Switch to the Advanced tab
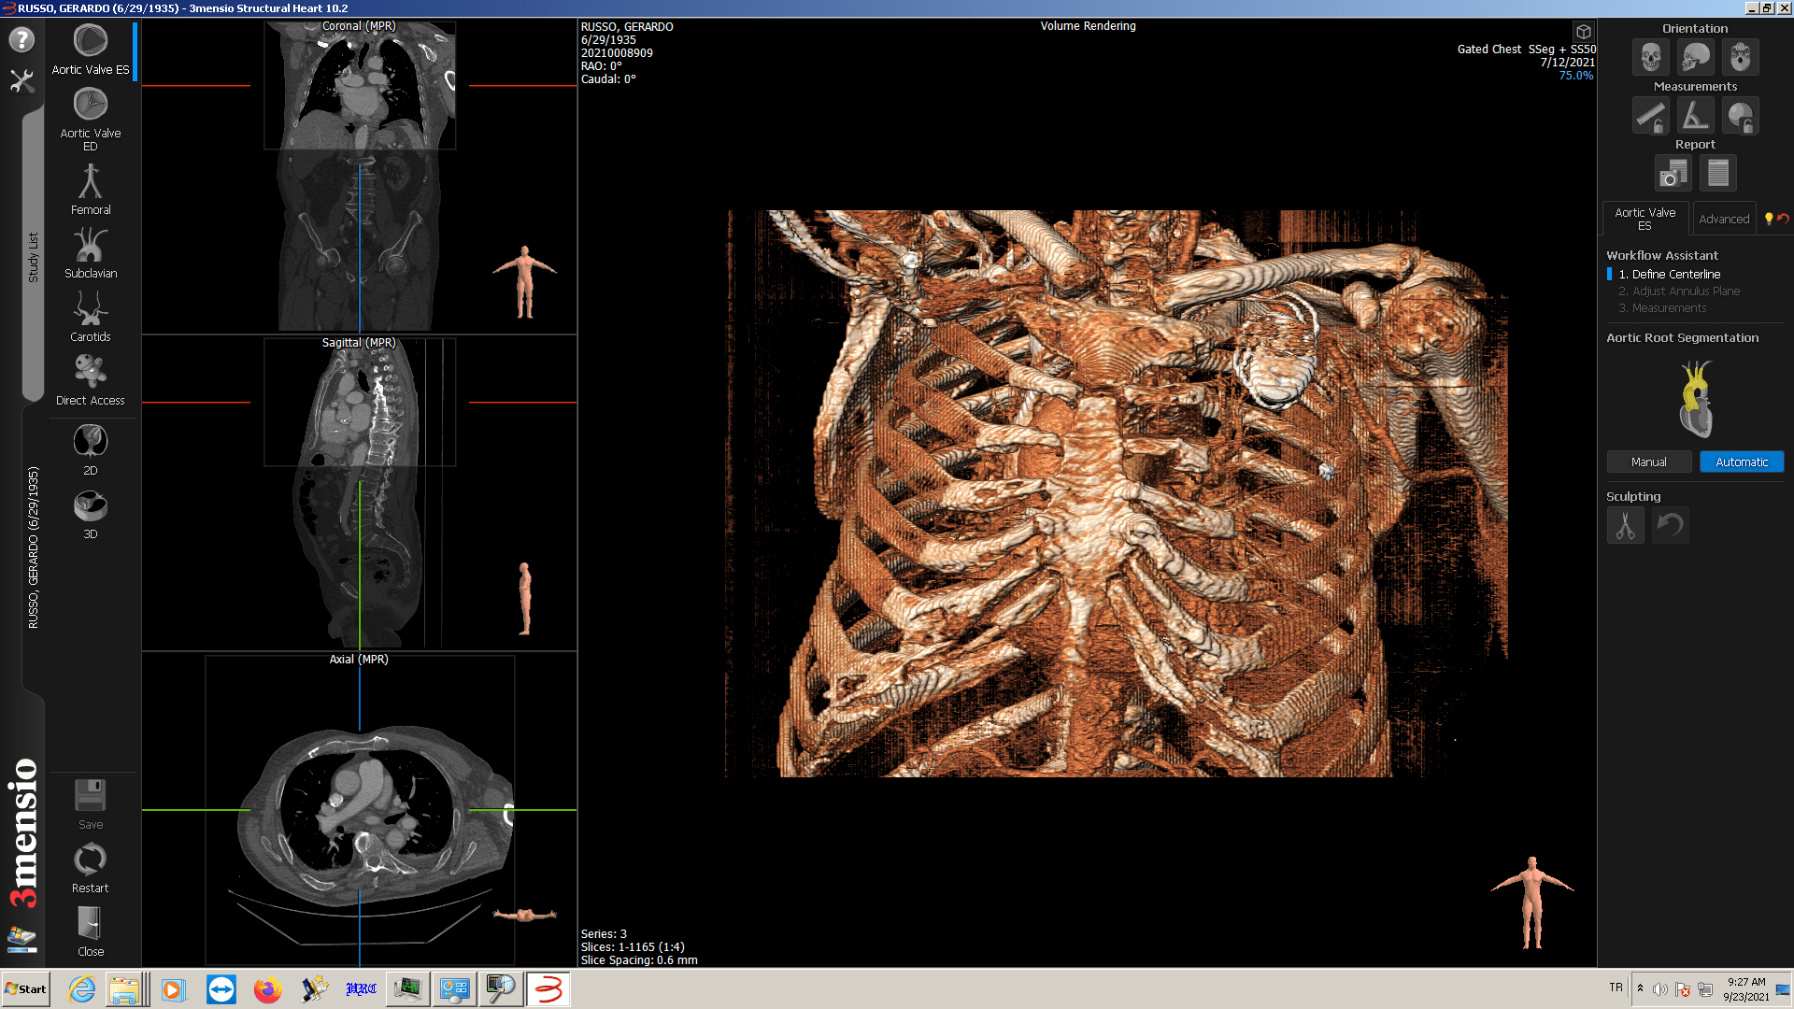Viewport: 1794px width, 1009px height. (x=1723, y=220)
